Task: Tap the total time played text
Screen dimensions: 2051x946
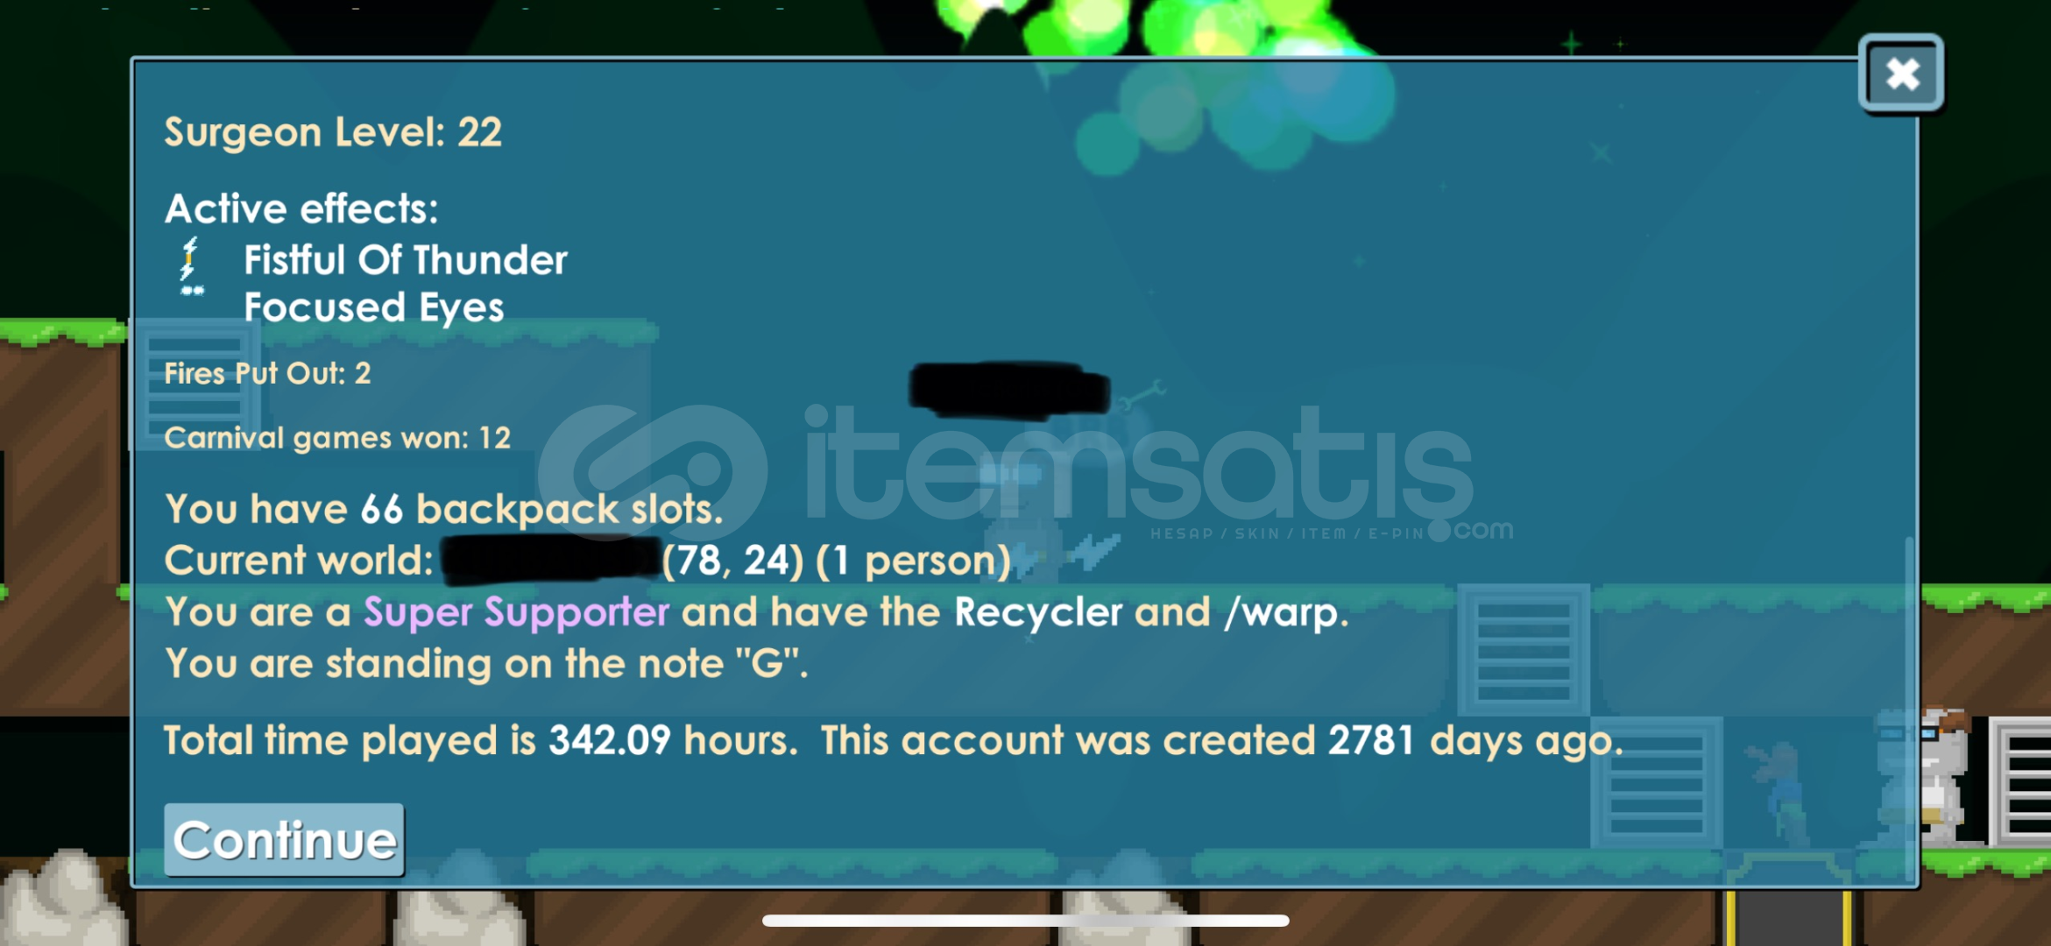Action: (481, 741)
